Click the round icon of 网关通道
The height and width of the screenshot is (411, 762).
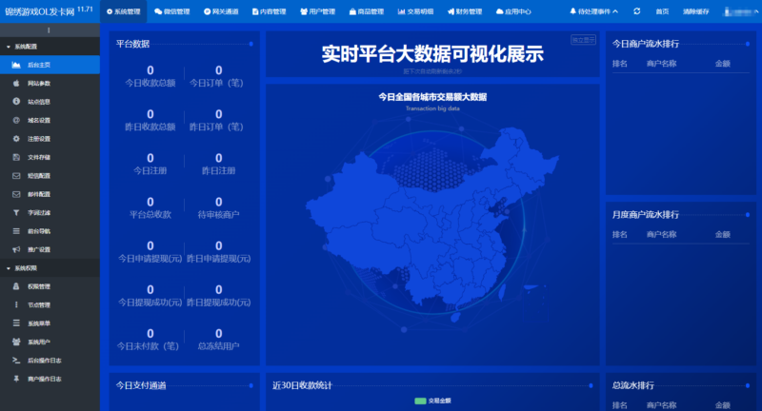click(207, 11)
